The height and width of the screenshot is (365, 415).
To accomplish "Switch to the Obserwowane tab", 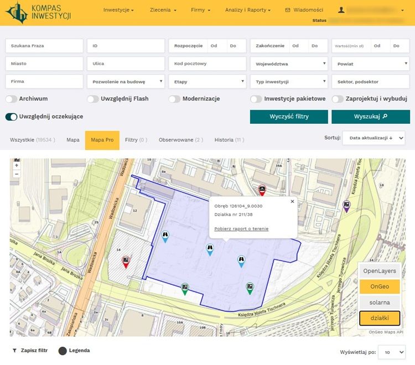I will pyautogui.click(x=180, y=140).
